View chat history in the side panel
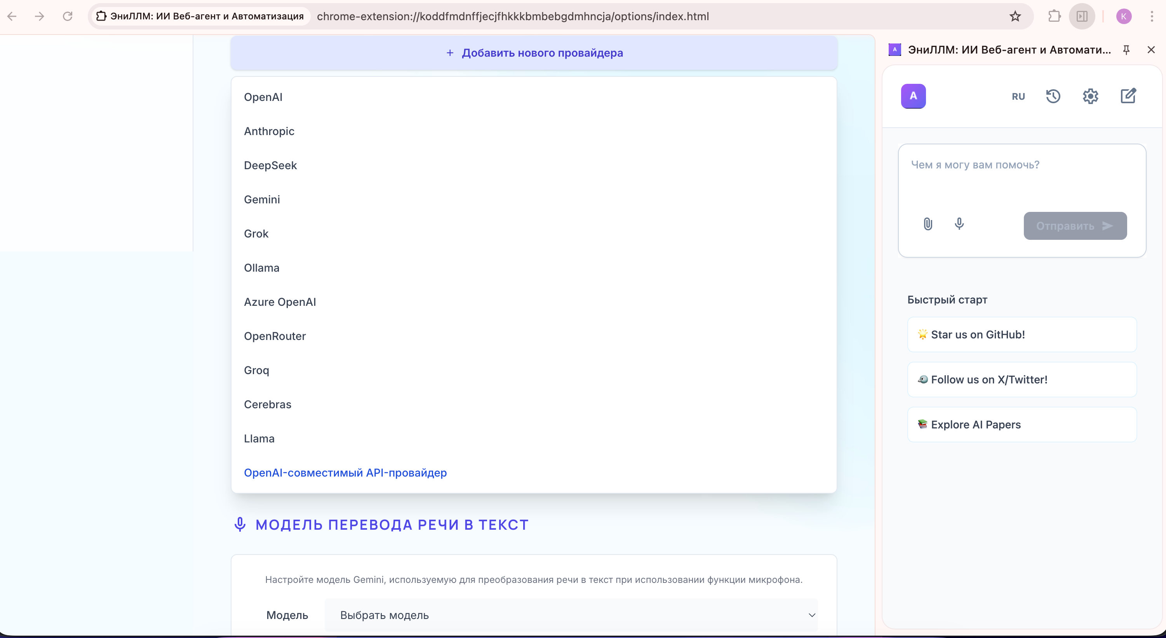 1053,96
